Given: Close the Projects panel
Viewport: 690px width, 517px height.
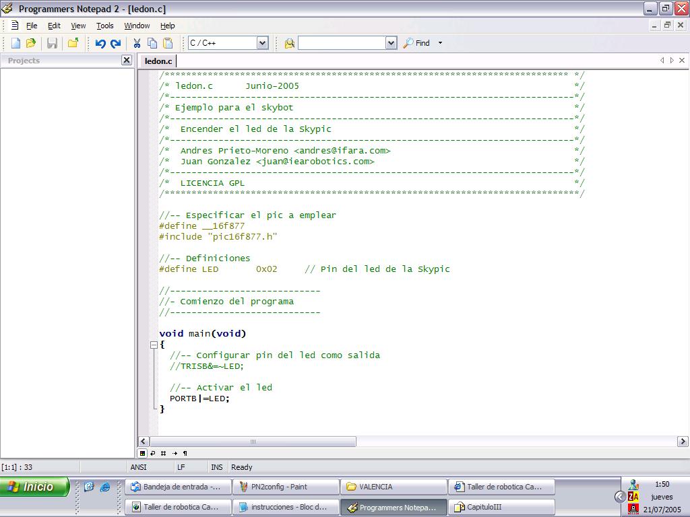Looking at the screenshot, I should coord(126,60).
